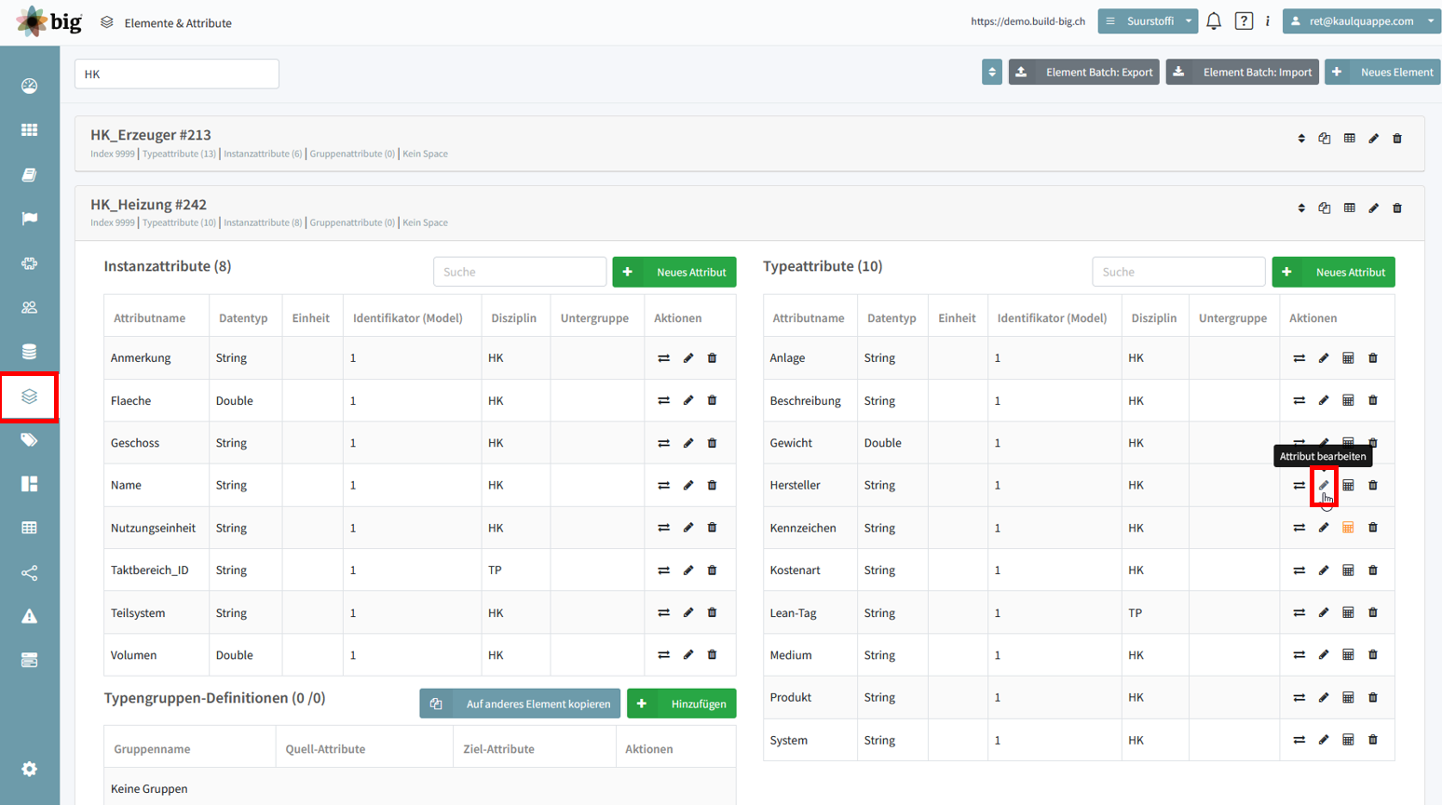Screen dimensions: 1442x805
Task: Open the ret@kaulquappe.com user menu
Action: click(x=1362, y=21)
